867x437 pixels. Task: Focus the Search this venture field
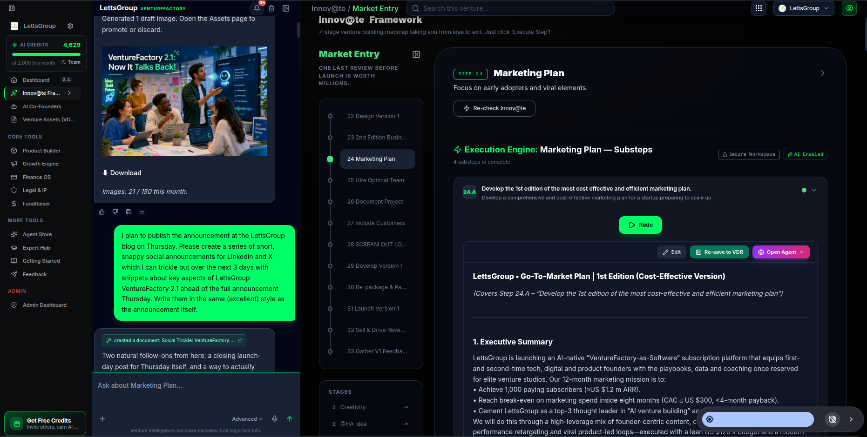click(x=510, y=8)
